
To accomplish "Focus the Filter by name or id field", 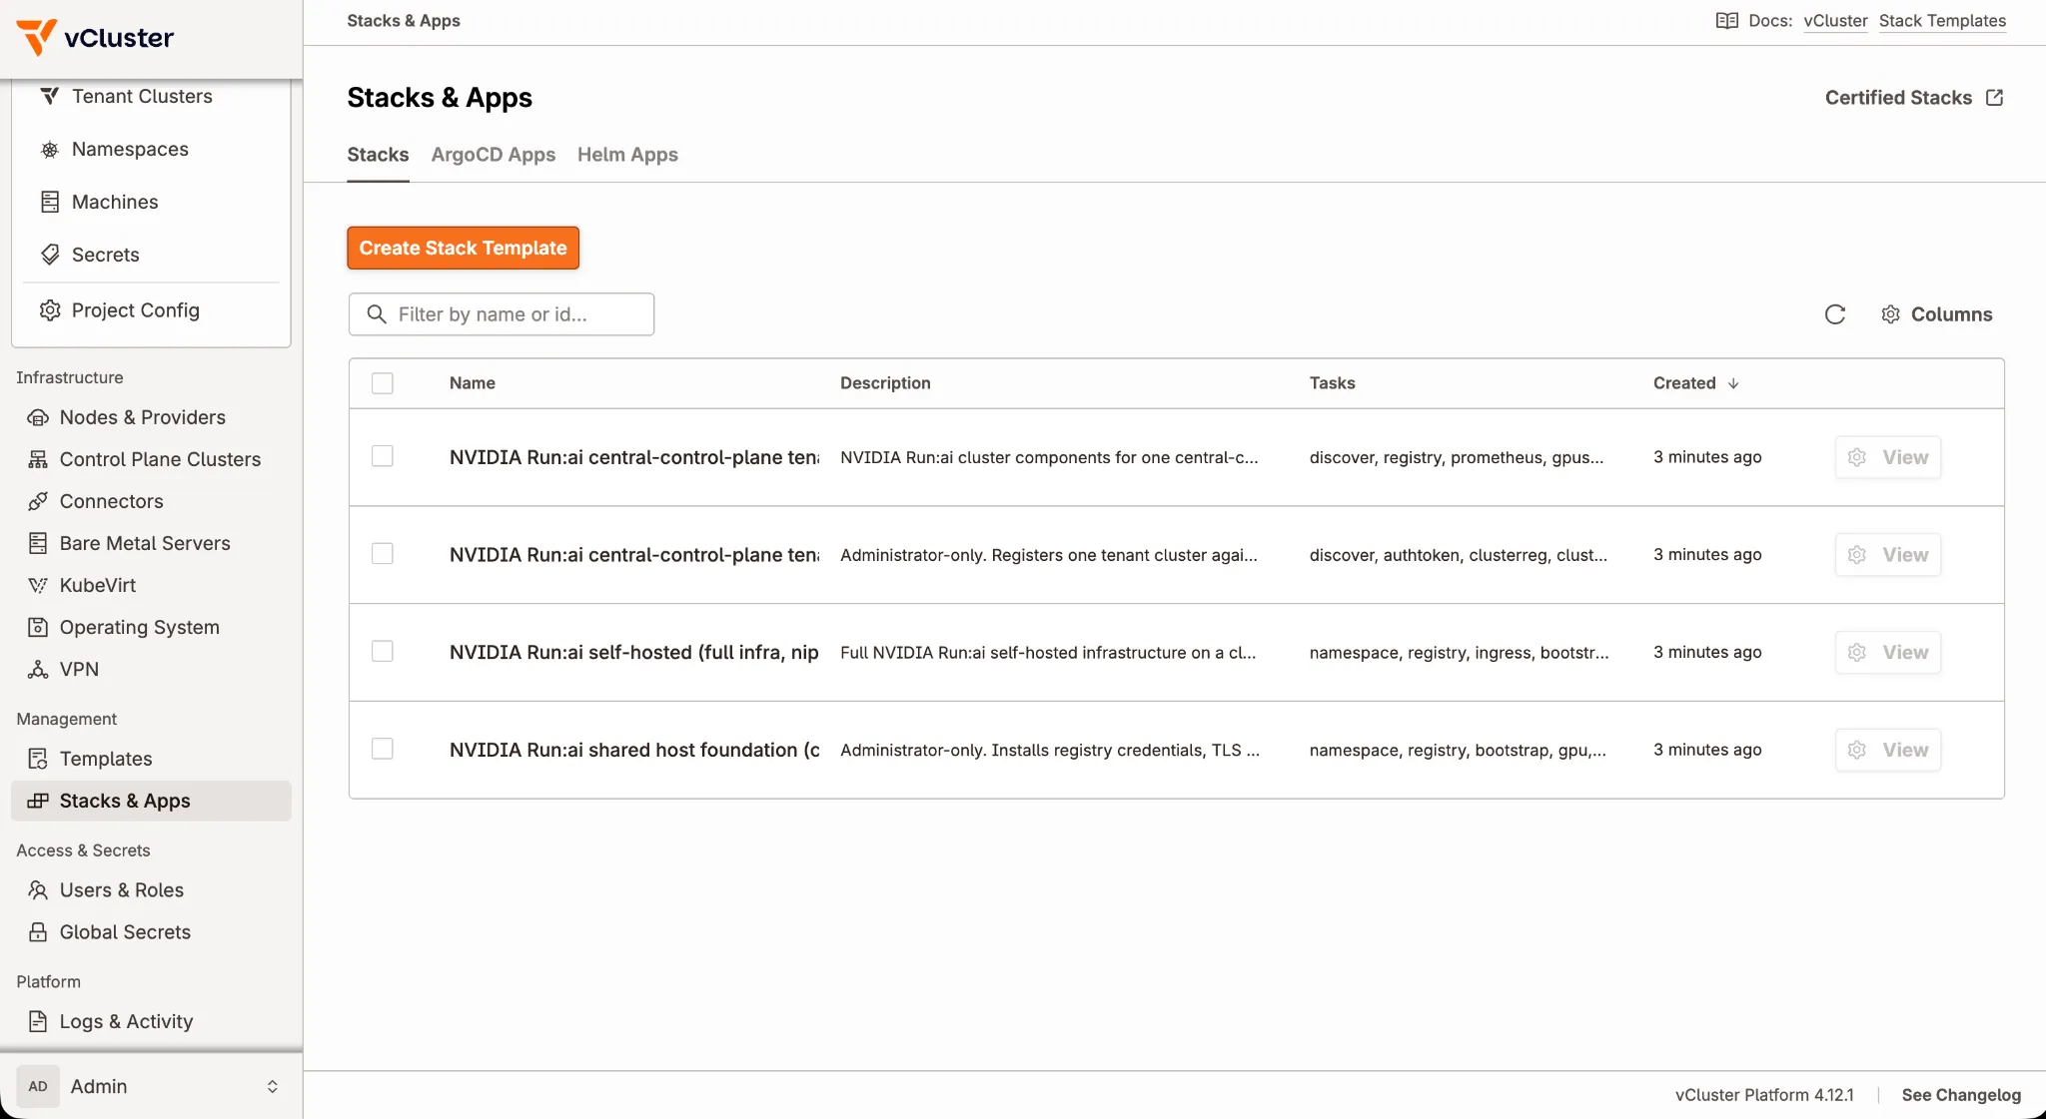I will [502, 314].
